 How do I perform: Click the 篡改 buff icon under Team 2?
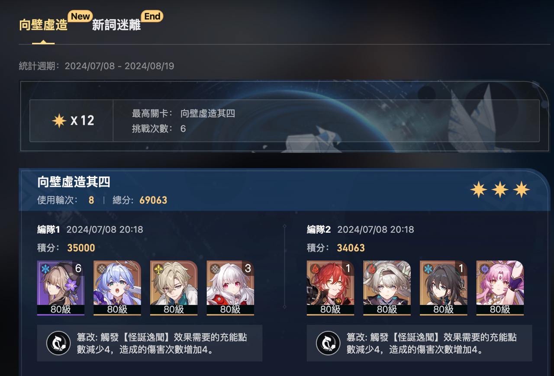pyautogui.click(x=328, y=343)
